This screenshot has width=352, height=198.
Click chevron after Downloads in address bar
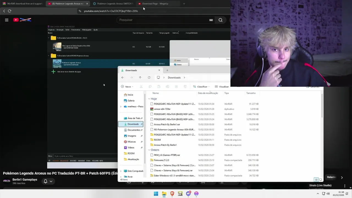[184, 78]
